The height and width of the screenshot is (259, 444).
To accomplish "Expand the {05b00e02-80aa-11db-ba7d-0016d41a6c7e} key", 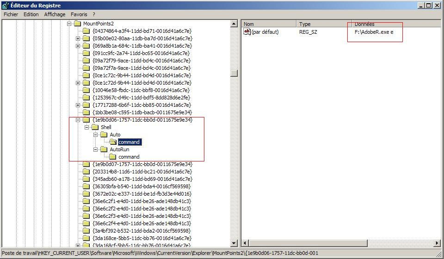I will (x=78, y=38).
